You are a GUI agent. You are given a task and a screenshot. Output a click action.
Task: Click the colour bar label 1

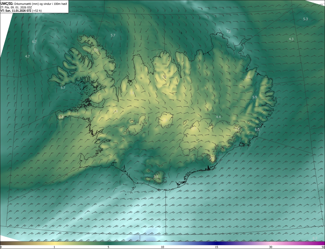point(54,247)
